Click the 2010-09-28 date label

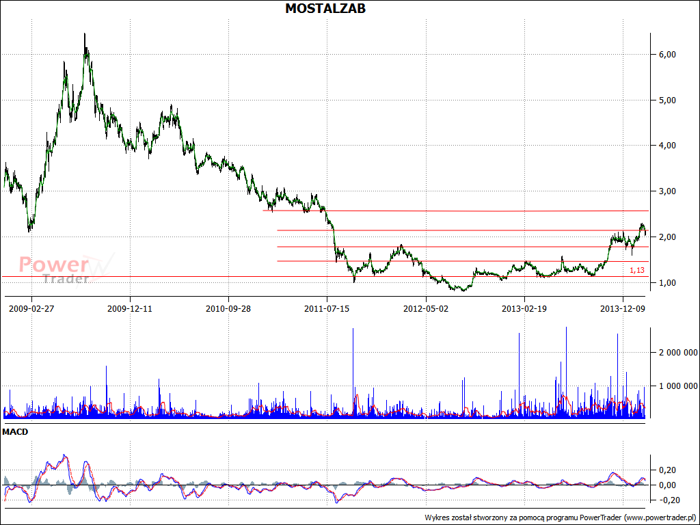point(228,308)
